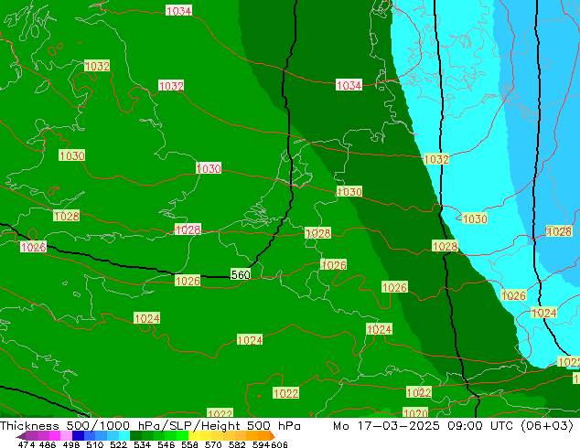Screen dimensions: 580x448
Task: Click the 486 legend value
Action: click(x=48, y=444)
